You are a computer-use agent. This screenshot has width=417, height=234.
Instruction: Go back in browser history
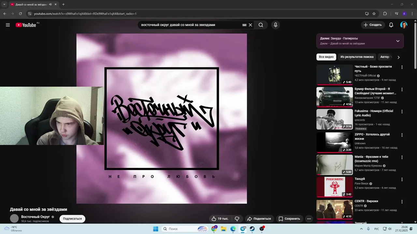[5, 14]
